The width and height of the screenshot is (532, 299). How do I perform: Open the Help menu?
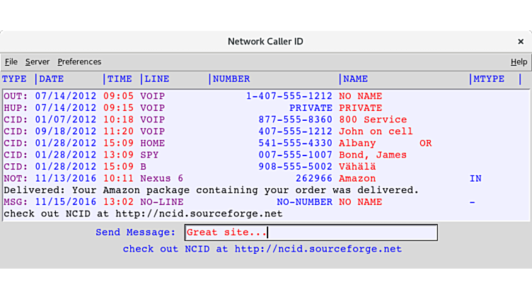(x=519, y=61)
